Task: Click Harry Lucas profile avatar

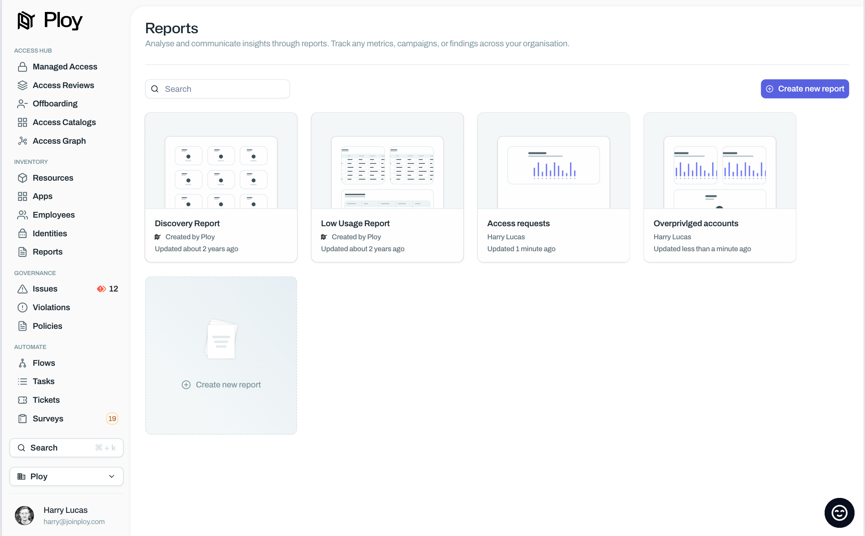Action: click(x=24, y=515)
